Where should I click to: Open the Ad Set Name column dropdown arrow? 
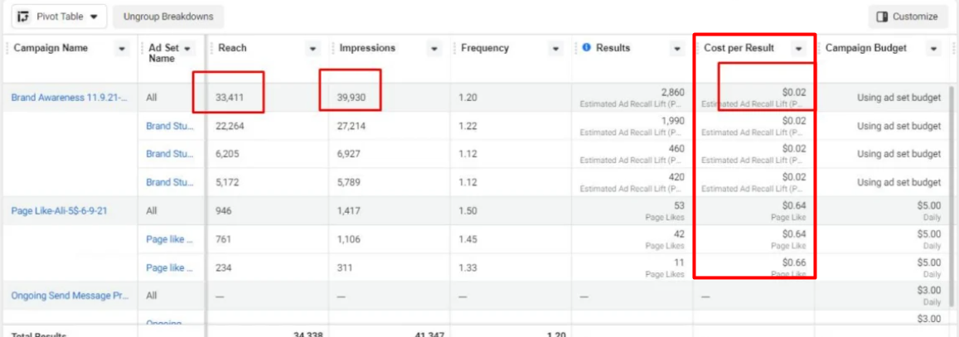coord(186,49)
